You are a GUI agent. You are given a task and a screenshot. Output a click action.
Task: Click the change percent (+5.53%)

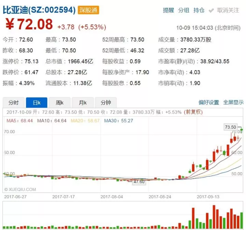[92, 27]
